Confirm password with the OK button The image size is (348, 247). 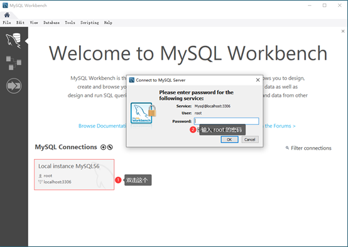(229, 140)
